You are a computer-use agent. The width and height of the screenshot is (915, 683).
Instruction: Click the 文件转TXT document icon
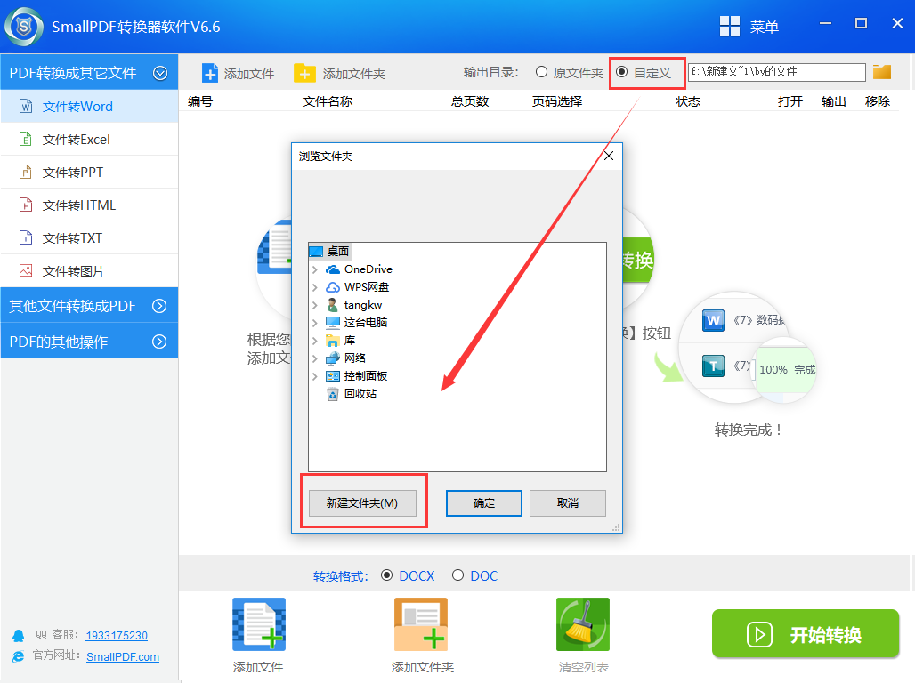26,237
